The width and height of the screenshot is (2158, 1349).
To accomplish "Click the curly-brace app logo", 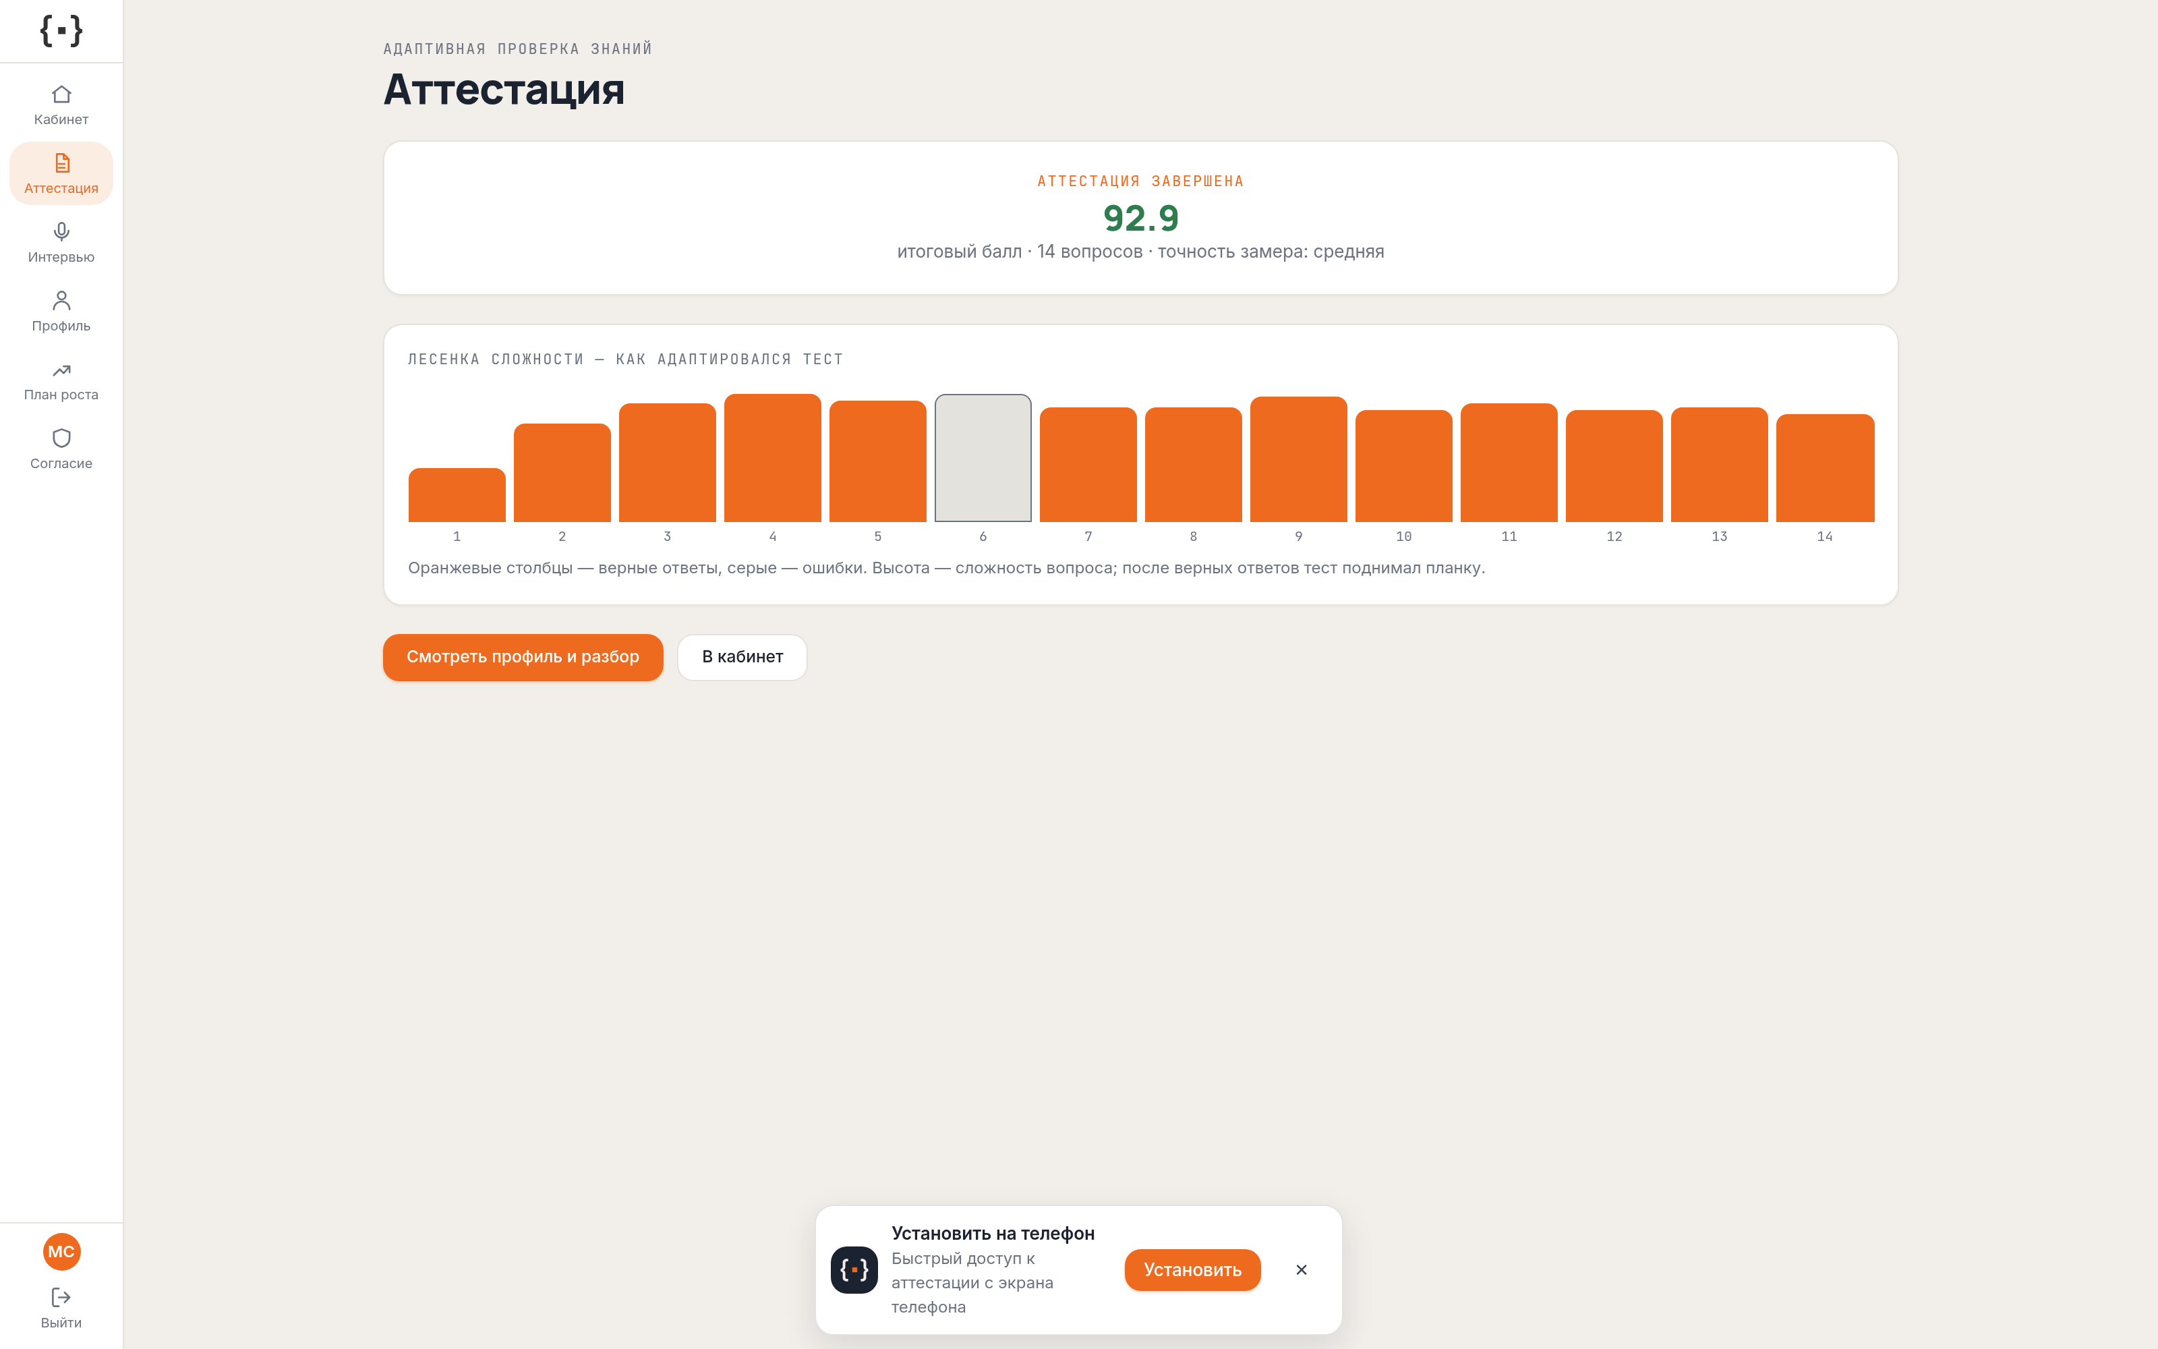I will pyautogui.click(x=61, y=31).
